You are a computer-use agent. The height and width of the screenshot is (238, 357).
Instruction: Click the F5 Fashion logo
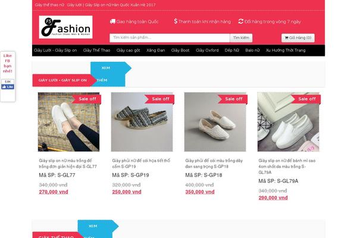pyautogui.click(x=65, y=27)
